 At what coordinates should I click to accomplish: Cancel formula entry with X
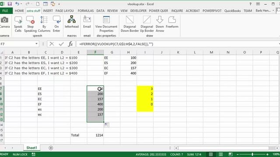(x=52, y=44)
